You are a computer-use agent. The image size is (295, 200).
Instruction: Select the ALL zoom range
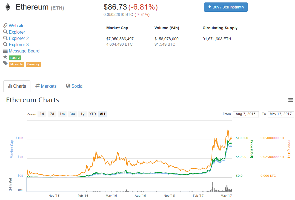pyautogui.click(x=103, y=114)
